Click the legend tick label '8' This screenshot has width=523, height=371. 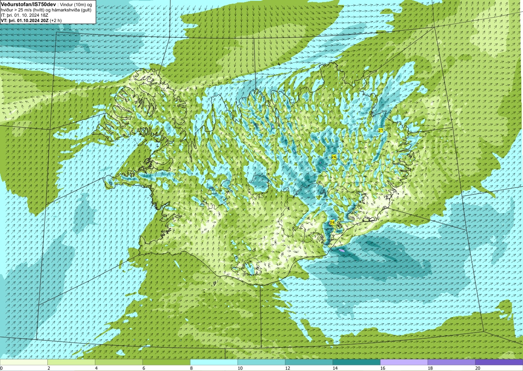pyautogui.click(x=191, y=368)
